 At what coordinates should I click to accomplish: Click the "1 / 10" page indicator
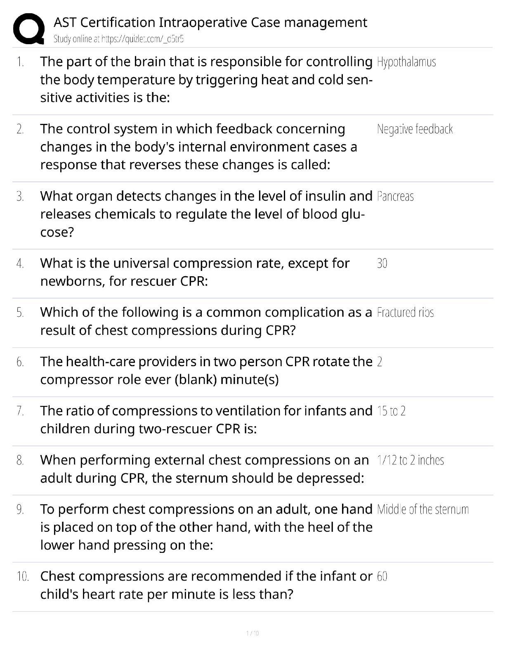[x=252, y=633]
